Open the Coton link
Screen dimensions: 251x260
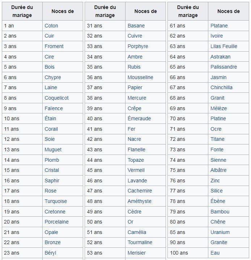51,26
